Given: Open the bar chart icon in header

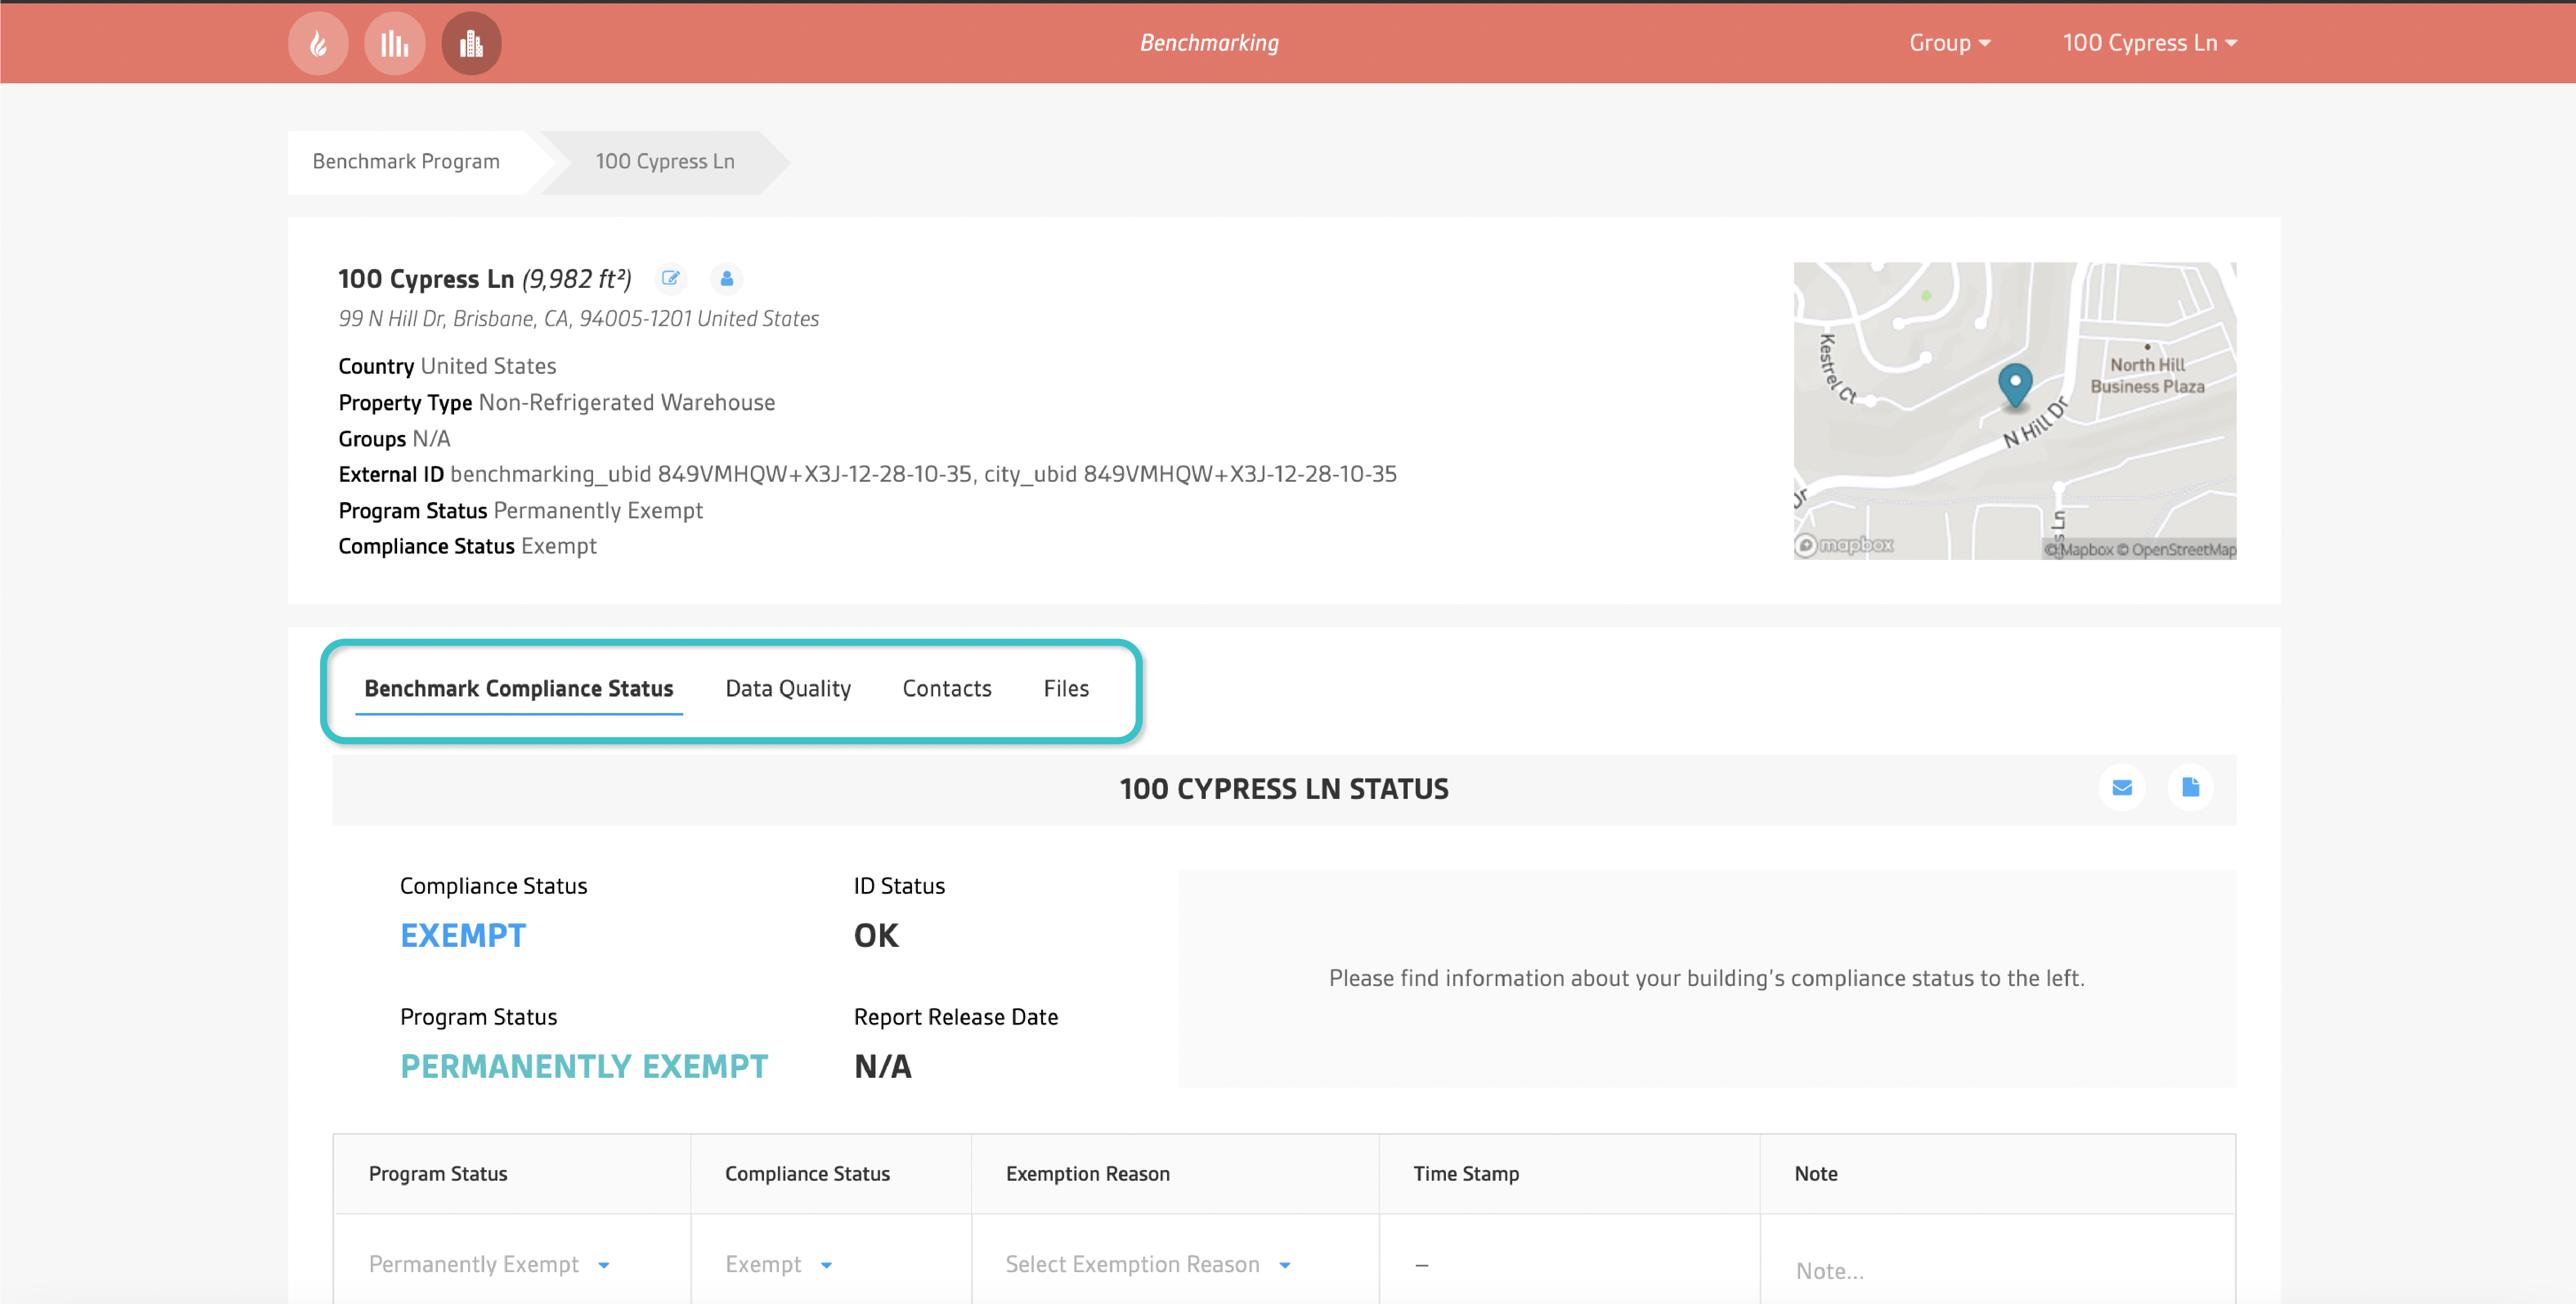Looking at the screenshot, I should 394,43.
